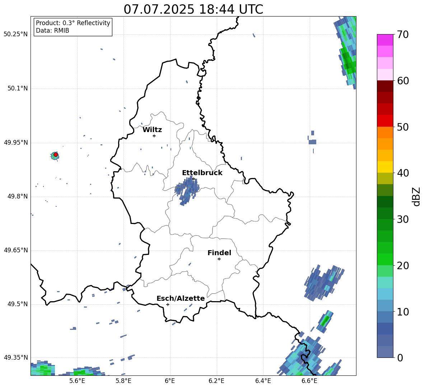Click the 6°E longitude tick label
This screenshot has width=425, height=388.
tap(170, 381)
